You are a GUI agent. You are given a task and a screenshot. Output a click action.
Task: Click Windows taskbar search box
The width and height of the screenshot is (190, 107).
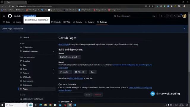point(19,105)
